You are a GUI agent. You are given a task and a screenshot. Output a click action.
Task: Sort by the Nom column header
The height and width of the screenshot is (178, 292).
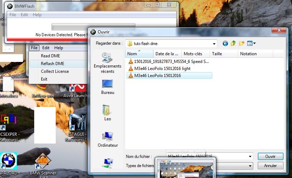(x=139, y=54)
